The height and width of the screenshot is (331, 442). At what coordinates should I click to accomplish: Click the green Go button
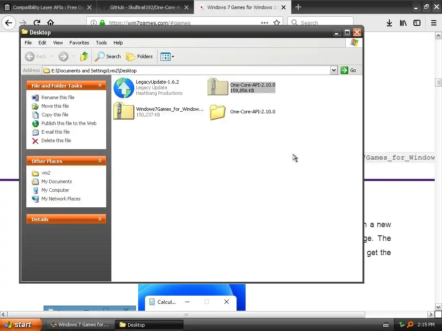[348, 70]
